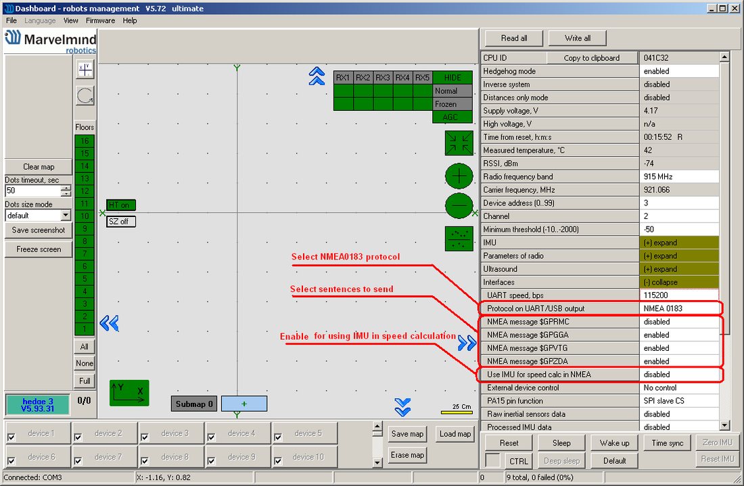The width and height of the screenshot is (744, 486).
Task: Expand the Ultrasound section
Action: (679, 269)
